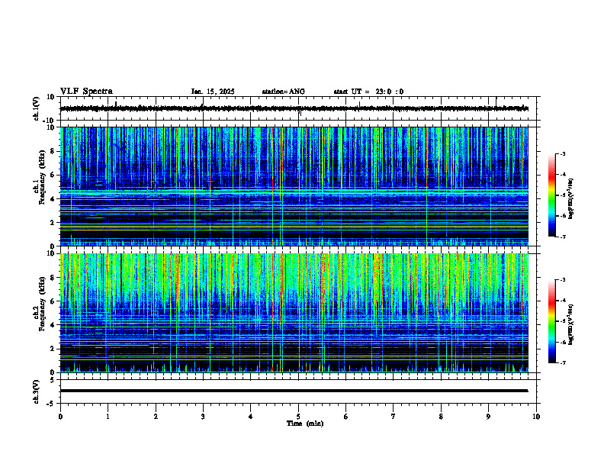Image resolution: width=604 pixels, height=467 pixels.
Task: Click the time axis "10" tick label
Action: pyautogui.click(x=536, y=417)
